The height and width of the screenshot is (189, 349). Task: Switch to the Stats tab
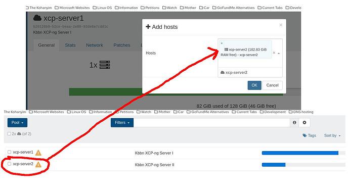pyautogui.click(x=70, y=45)
